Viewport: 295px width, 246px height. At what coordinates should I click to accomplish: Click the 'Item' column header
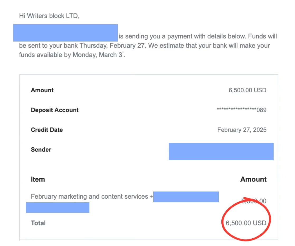tap(38, 179)
